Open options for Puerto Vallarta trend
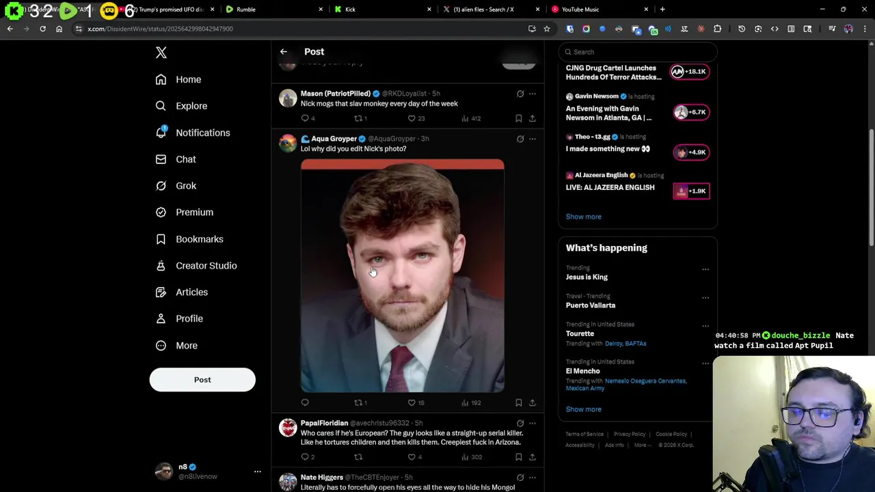The image size is (875, 492). pyautogui.click(x=705, y=298)
